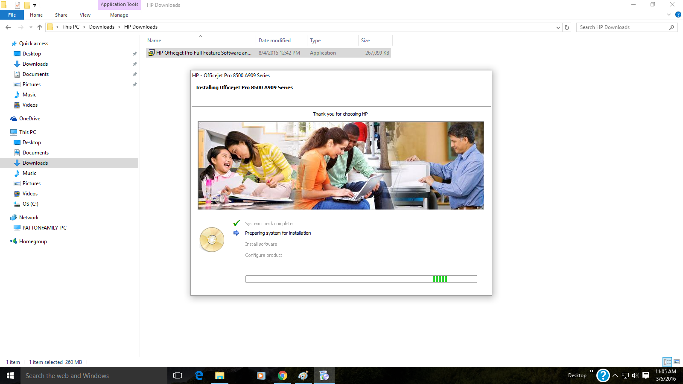The height and width of the screenshot is (384, 683).
Task: Navigate to This PC in the breadcrumb
Action: pyautogui.click(x=71, y=27)
